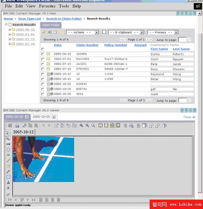Check the box for claim 234543
Viewport: 203px width, 209px height.
click(x=43, y=84)
